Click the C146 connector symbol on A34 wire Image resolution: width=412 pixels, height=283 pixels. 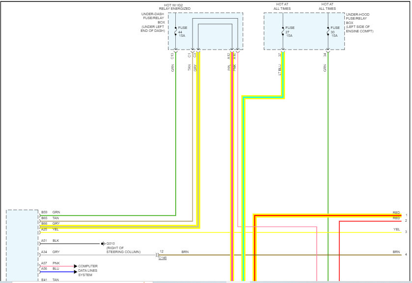click(157, 255)
